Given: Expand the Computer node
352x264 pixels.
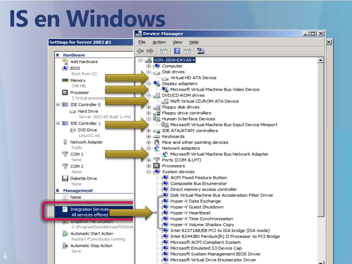Looking at the screenshot, I should (x=148, y=66).
